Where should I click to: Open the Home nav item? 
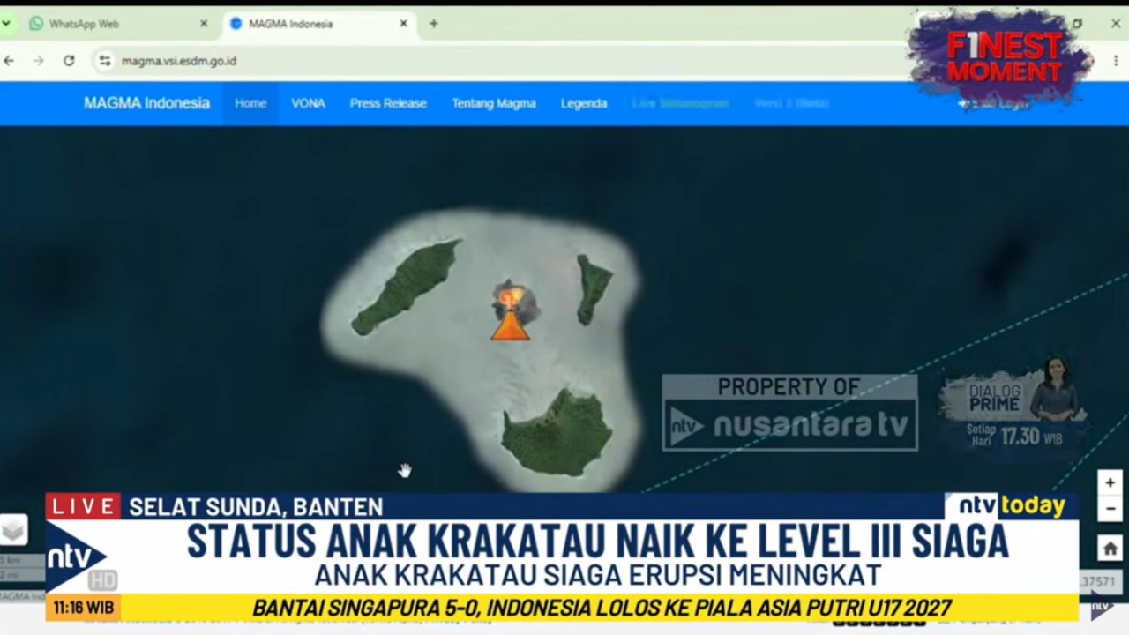coord(250,103)
